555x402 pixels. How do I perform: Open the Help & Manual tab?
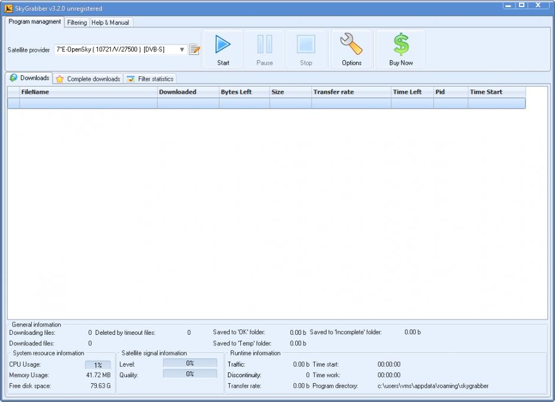tap(110, 22)
